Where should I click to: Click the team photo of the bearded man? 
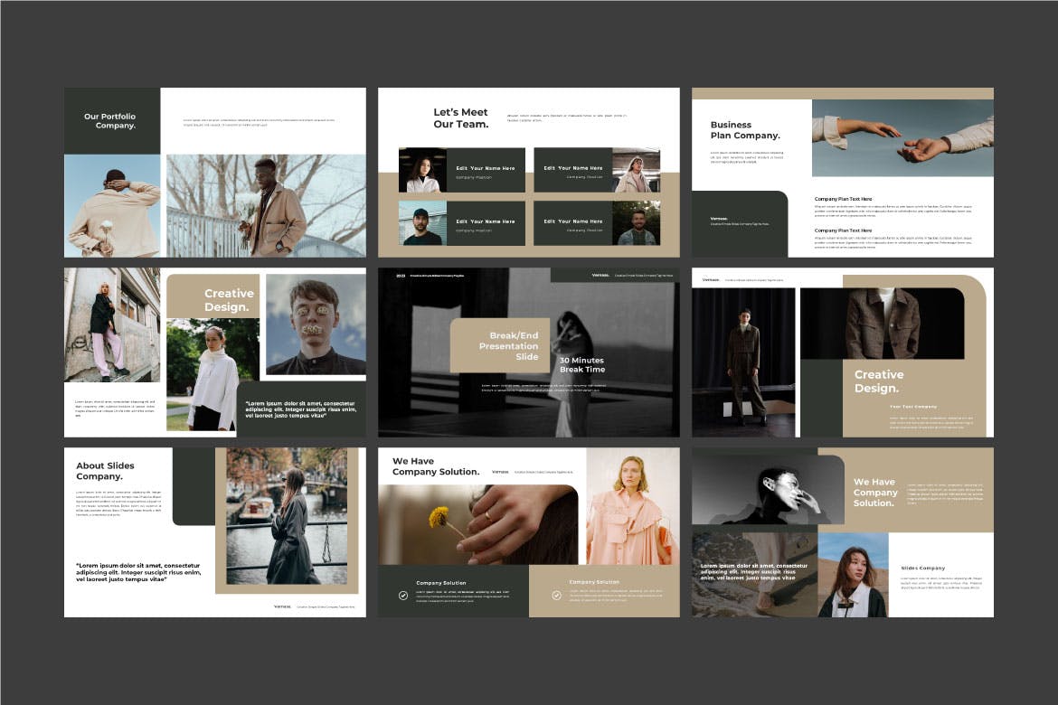click(637, 223)
